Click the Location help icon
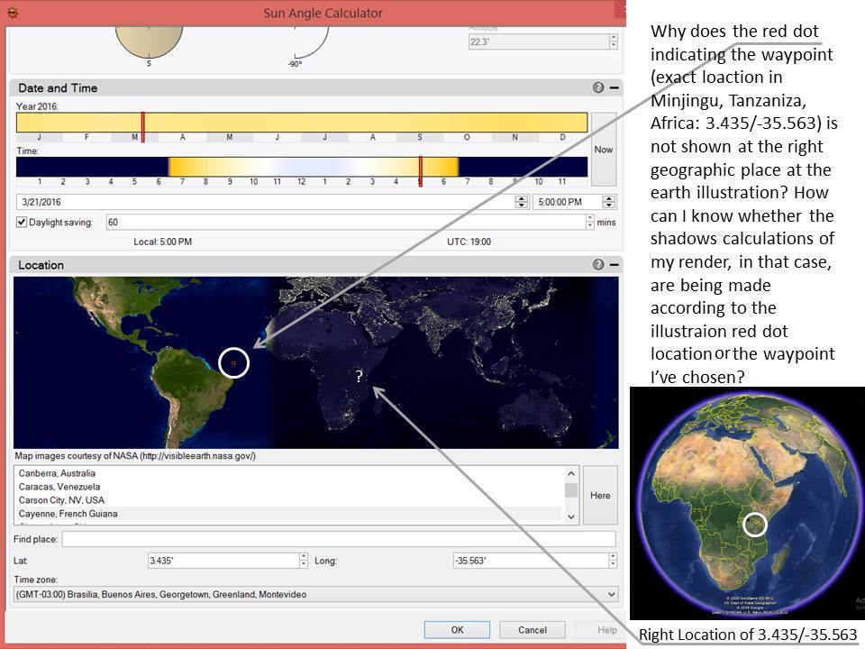The image size is (865, 649). click(598, 264)
